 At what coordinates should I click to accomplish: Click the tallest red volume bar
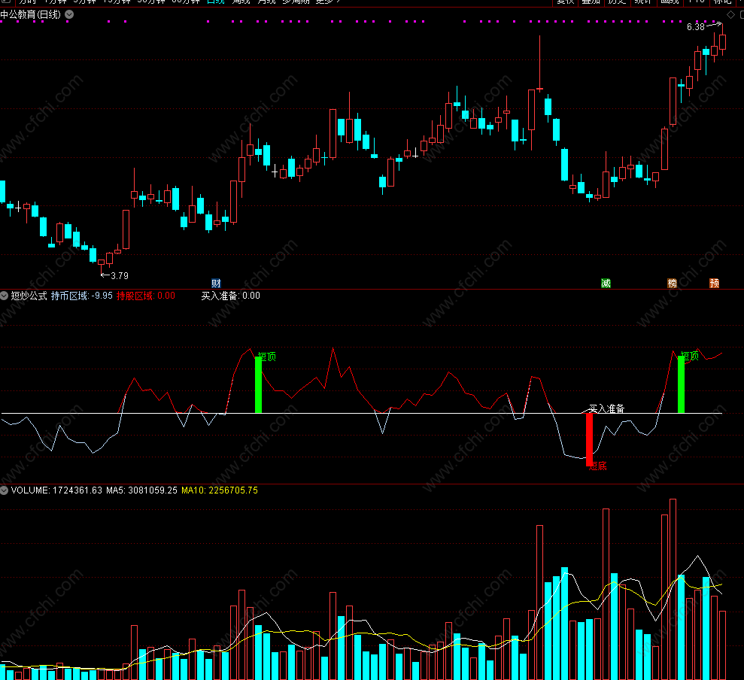[x=673, y=589]
